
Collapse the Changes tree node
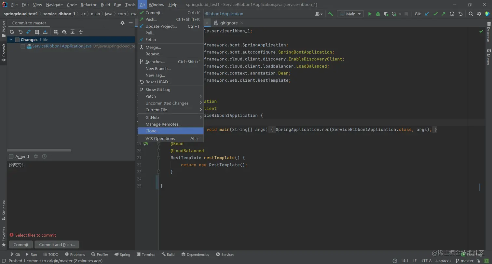tap(11, 40)
